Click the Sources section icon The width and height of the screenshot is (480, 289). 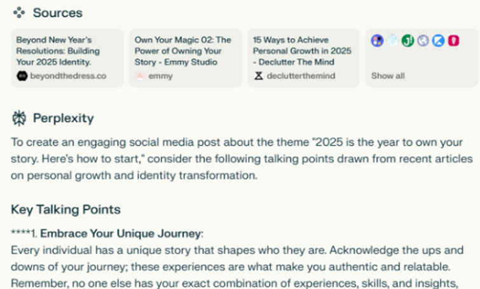click(x=19, y=13)
